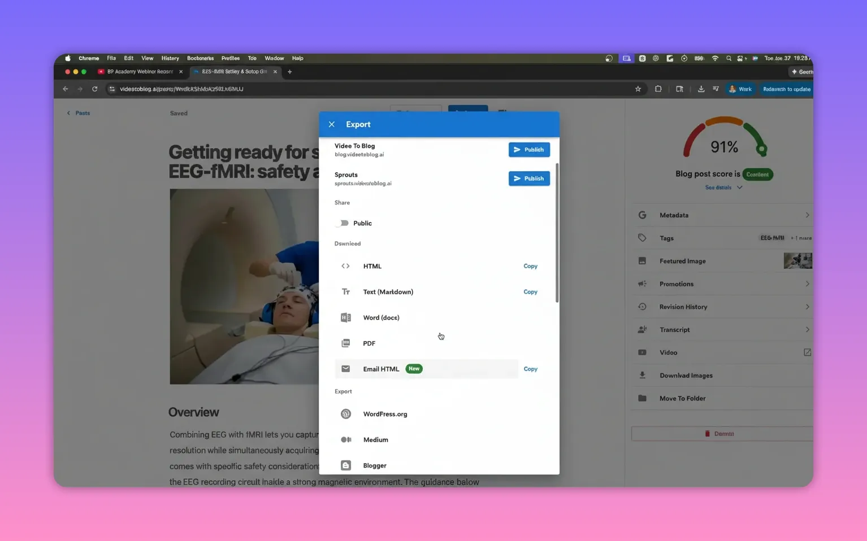Enable the Public share toggle
This screenshot has height=541, width=867.
click(343, 223)
